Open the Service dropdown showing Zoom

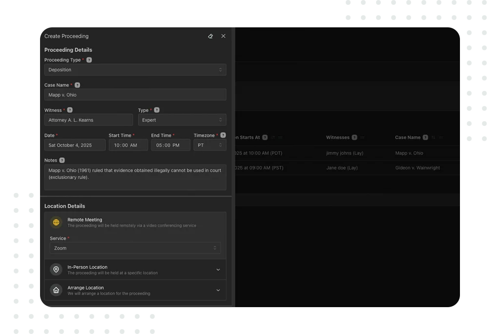tap(135, 248)
